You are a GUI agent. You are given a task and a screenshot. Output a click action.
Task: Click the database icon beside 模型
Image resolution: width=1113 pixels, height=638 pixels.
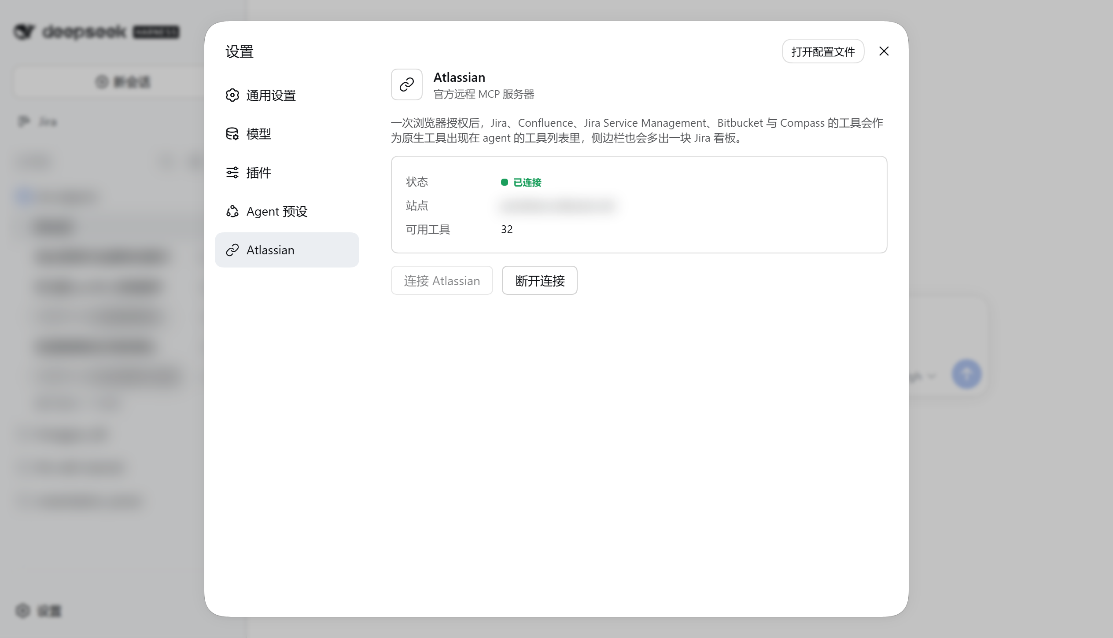point(232,134)
